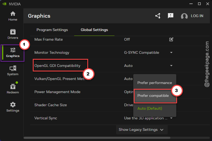The image size is (212, 141).
Task: Click the Shader Cache Size label
Action: 51,105
